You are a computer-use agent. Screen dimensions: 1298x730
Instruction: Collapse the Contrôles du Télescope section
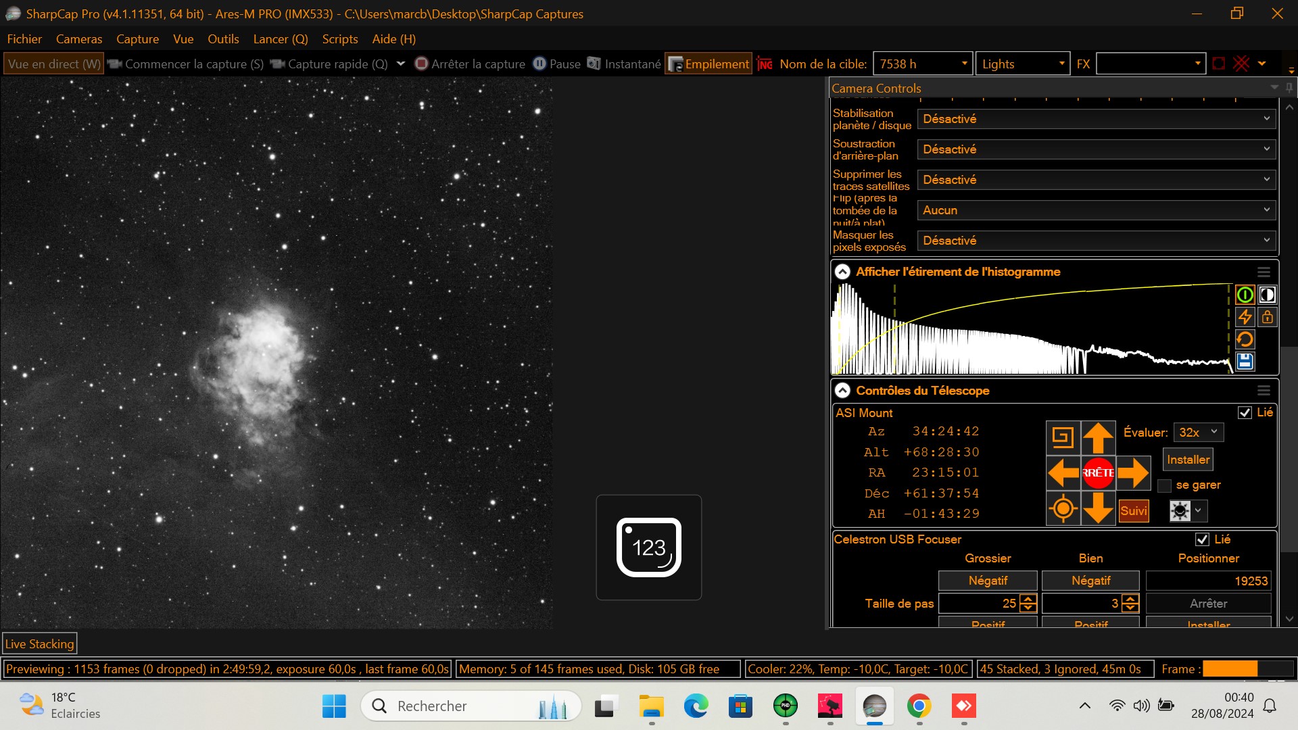842,391
